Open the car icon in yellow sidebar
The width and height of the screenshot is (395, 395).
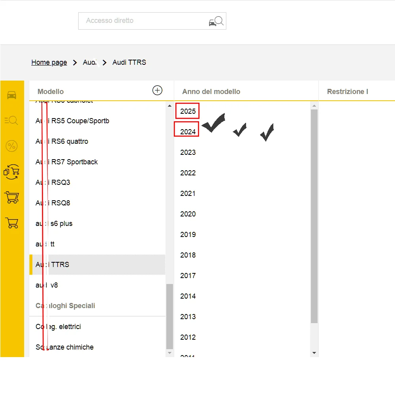(x=11, y=95)
